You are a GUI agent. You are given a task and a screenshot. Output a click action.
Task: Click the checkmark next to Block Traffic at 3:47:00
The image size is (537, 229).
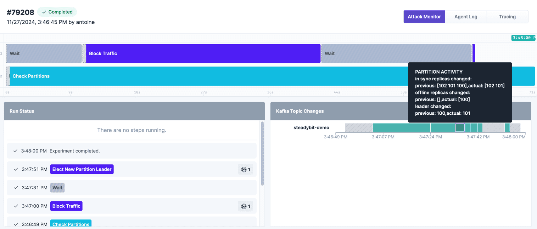click(x=16, y=206)
